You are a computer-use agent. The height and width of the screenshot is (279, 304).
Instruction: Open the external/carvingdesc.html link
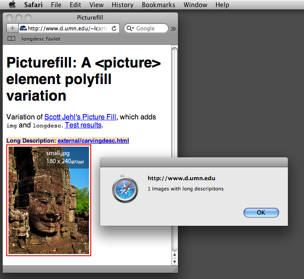(93, 141)
